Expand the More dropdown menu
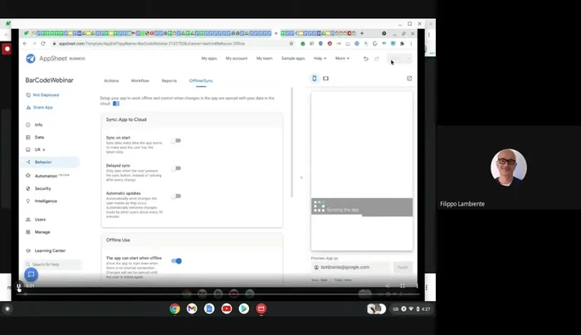This screenshot has height=335, width=581. click(x=342, y=59)
